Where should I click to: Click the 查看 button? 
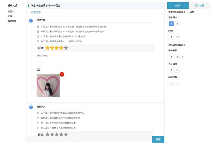(158, 139)
